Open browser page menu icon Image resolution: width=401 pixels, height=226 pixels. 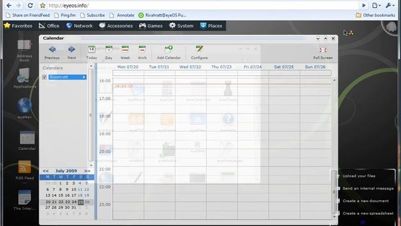376,6
